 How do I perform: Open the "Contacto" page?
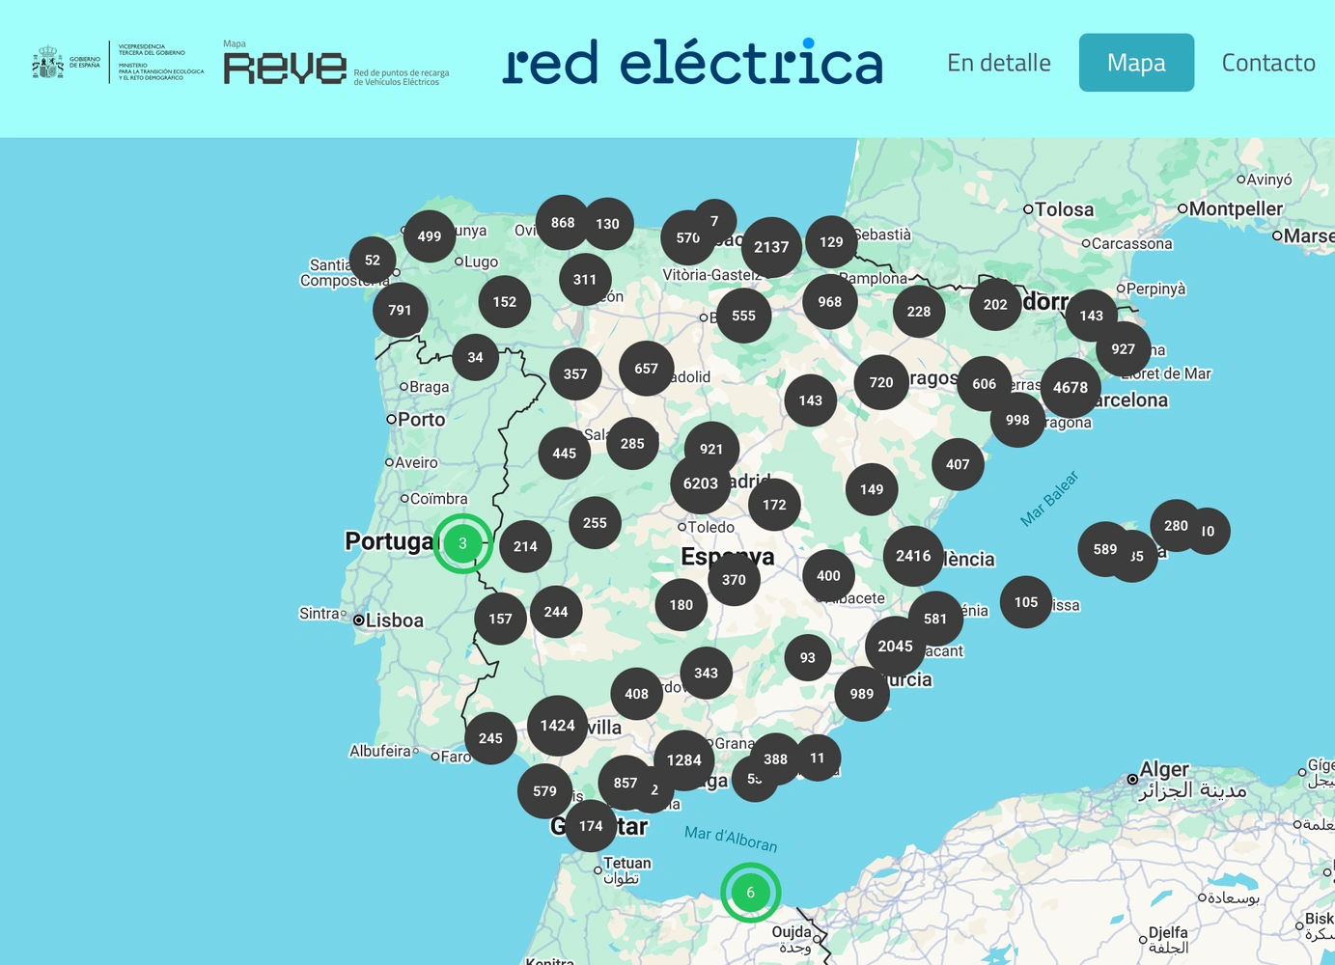1268,62
